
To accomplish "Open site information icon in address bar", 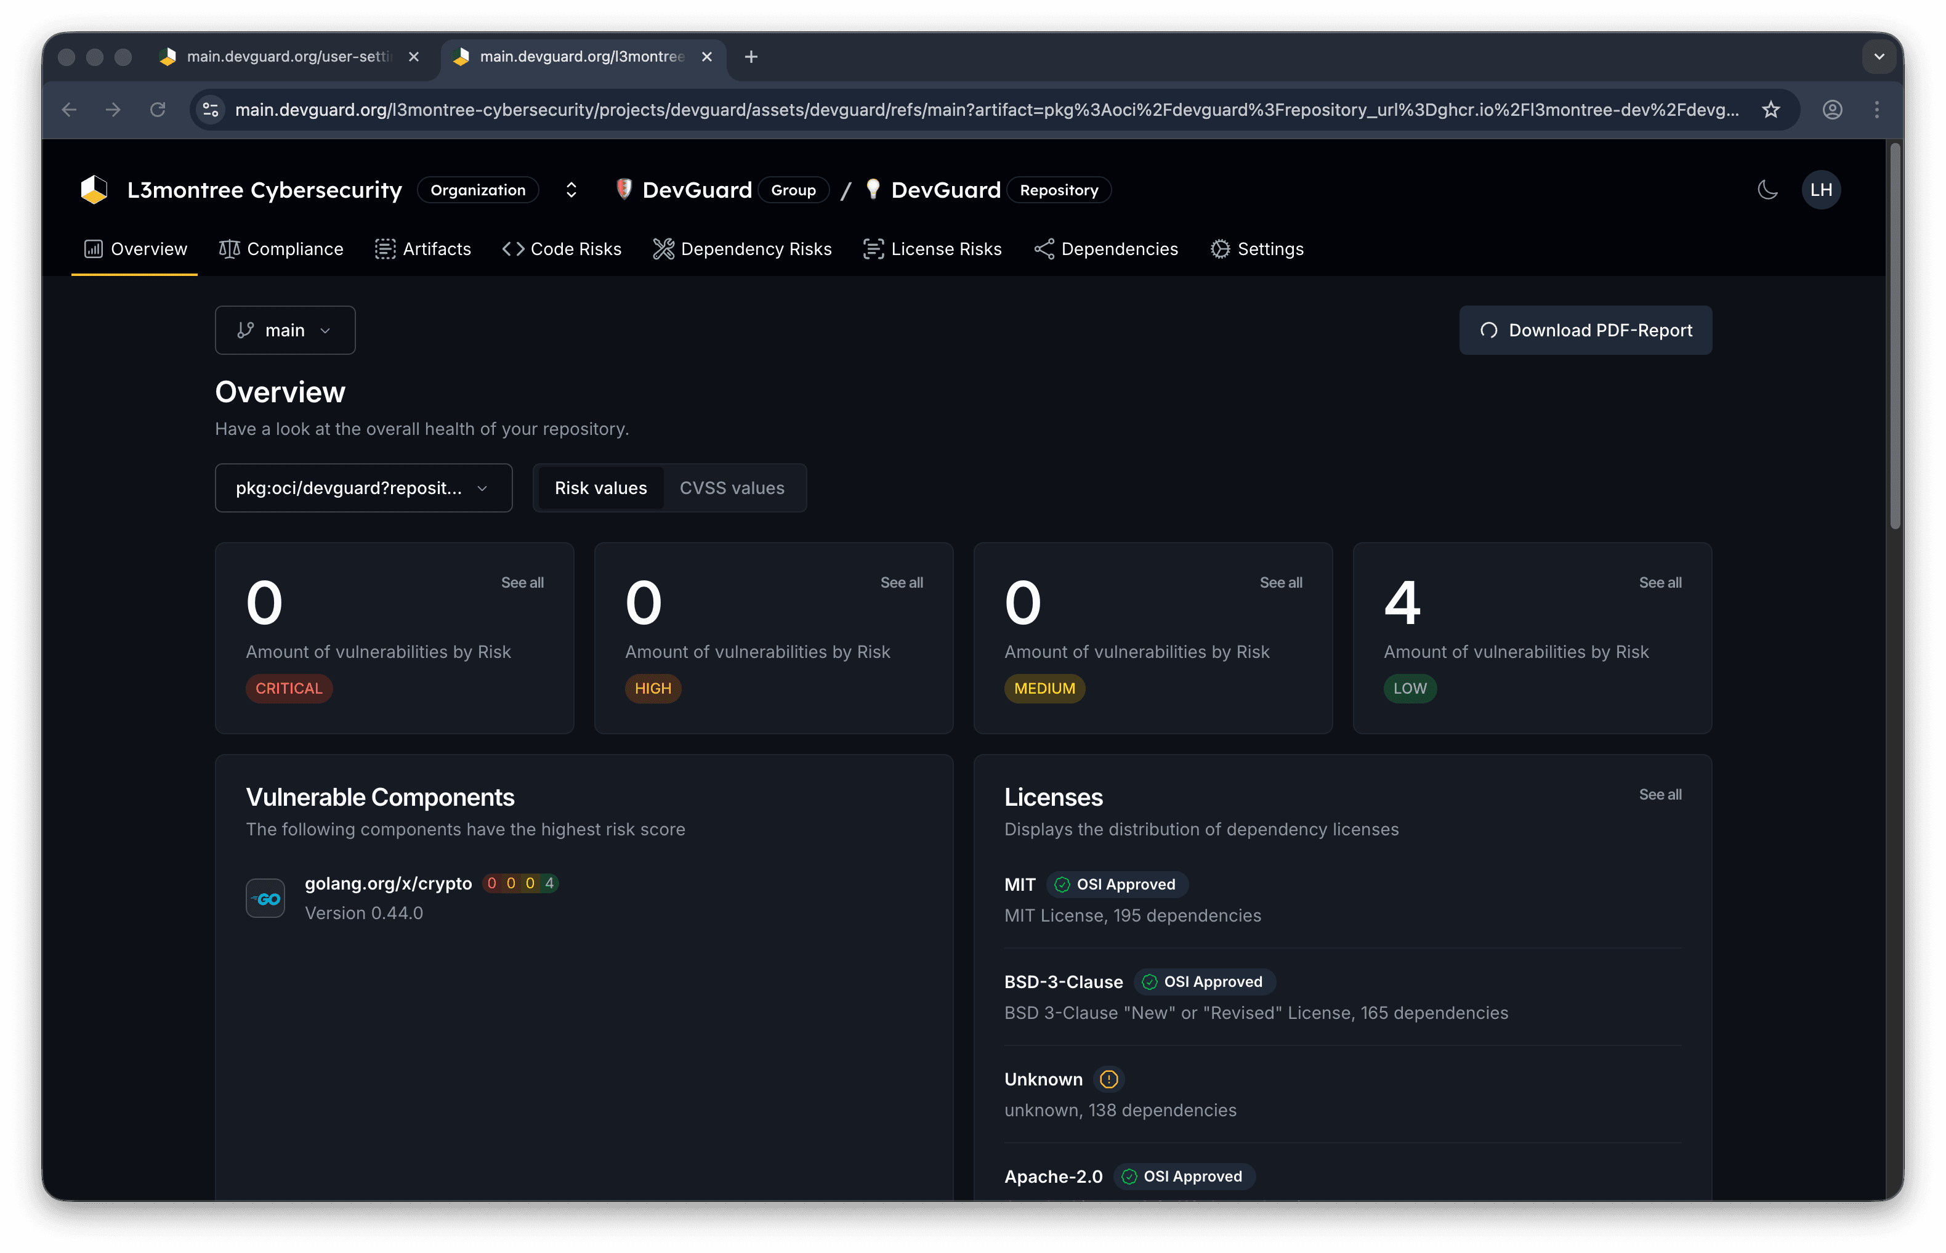I will 211,110.
